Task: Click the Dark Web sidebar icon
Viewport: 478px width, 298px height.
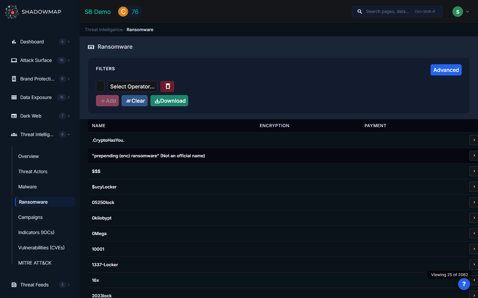Action: click(14, 116)
